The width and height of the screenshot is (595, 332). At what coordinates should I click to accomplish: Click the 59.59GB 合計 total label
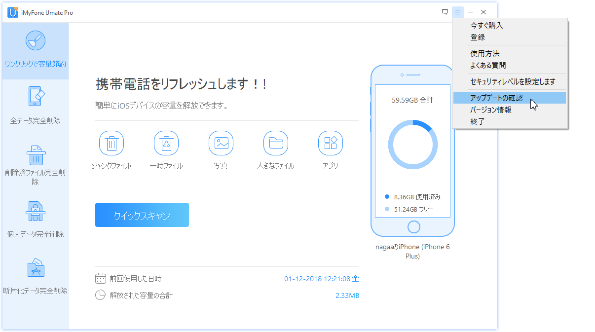coord(412,100)
